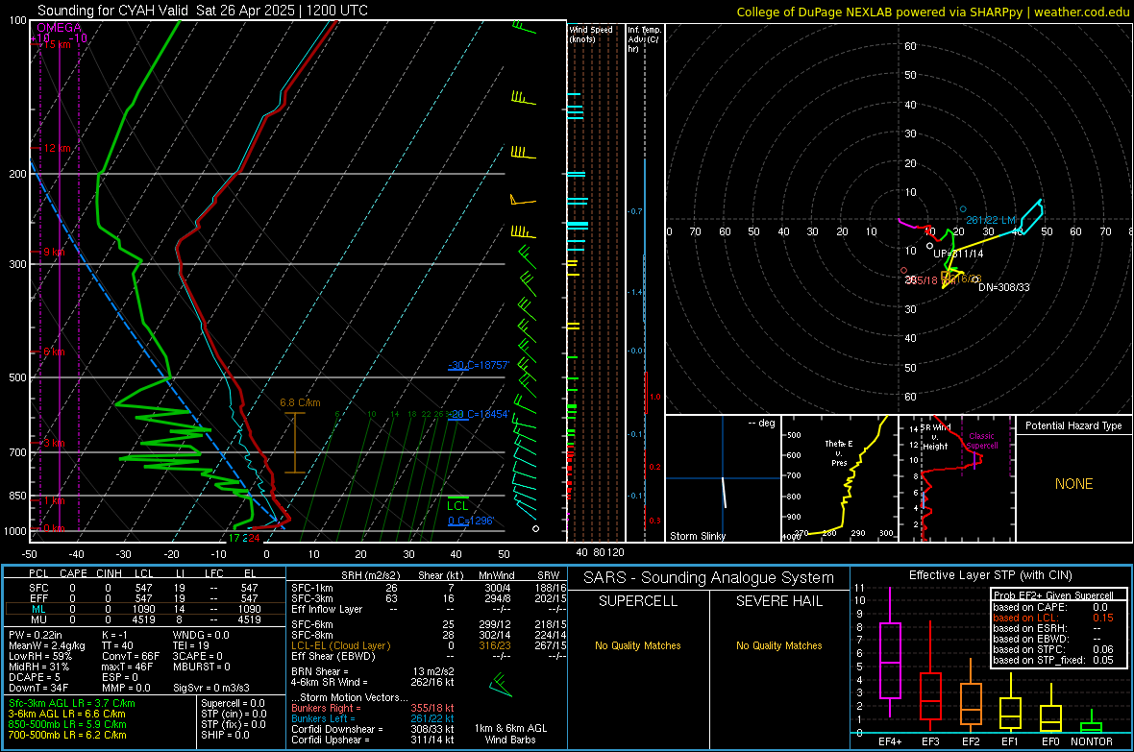
Task: Click the NONE hazard type text
Action: tap(1074, 484)
